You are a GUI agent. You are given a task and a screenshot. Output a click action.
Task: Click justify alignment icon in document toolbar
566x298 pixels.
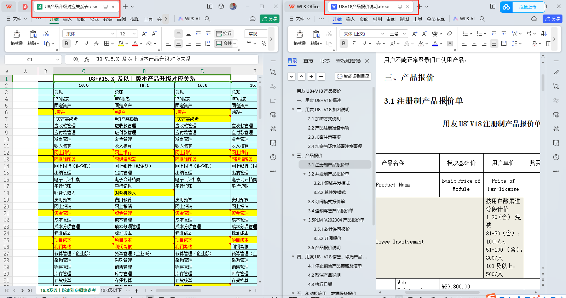point(494,44)
